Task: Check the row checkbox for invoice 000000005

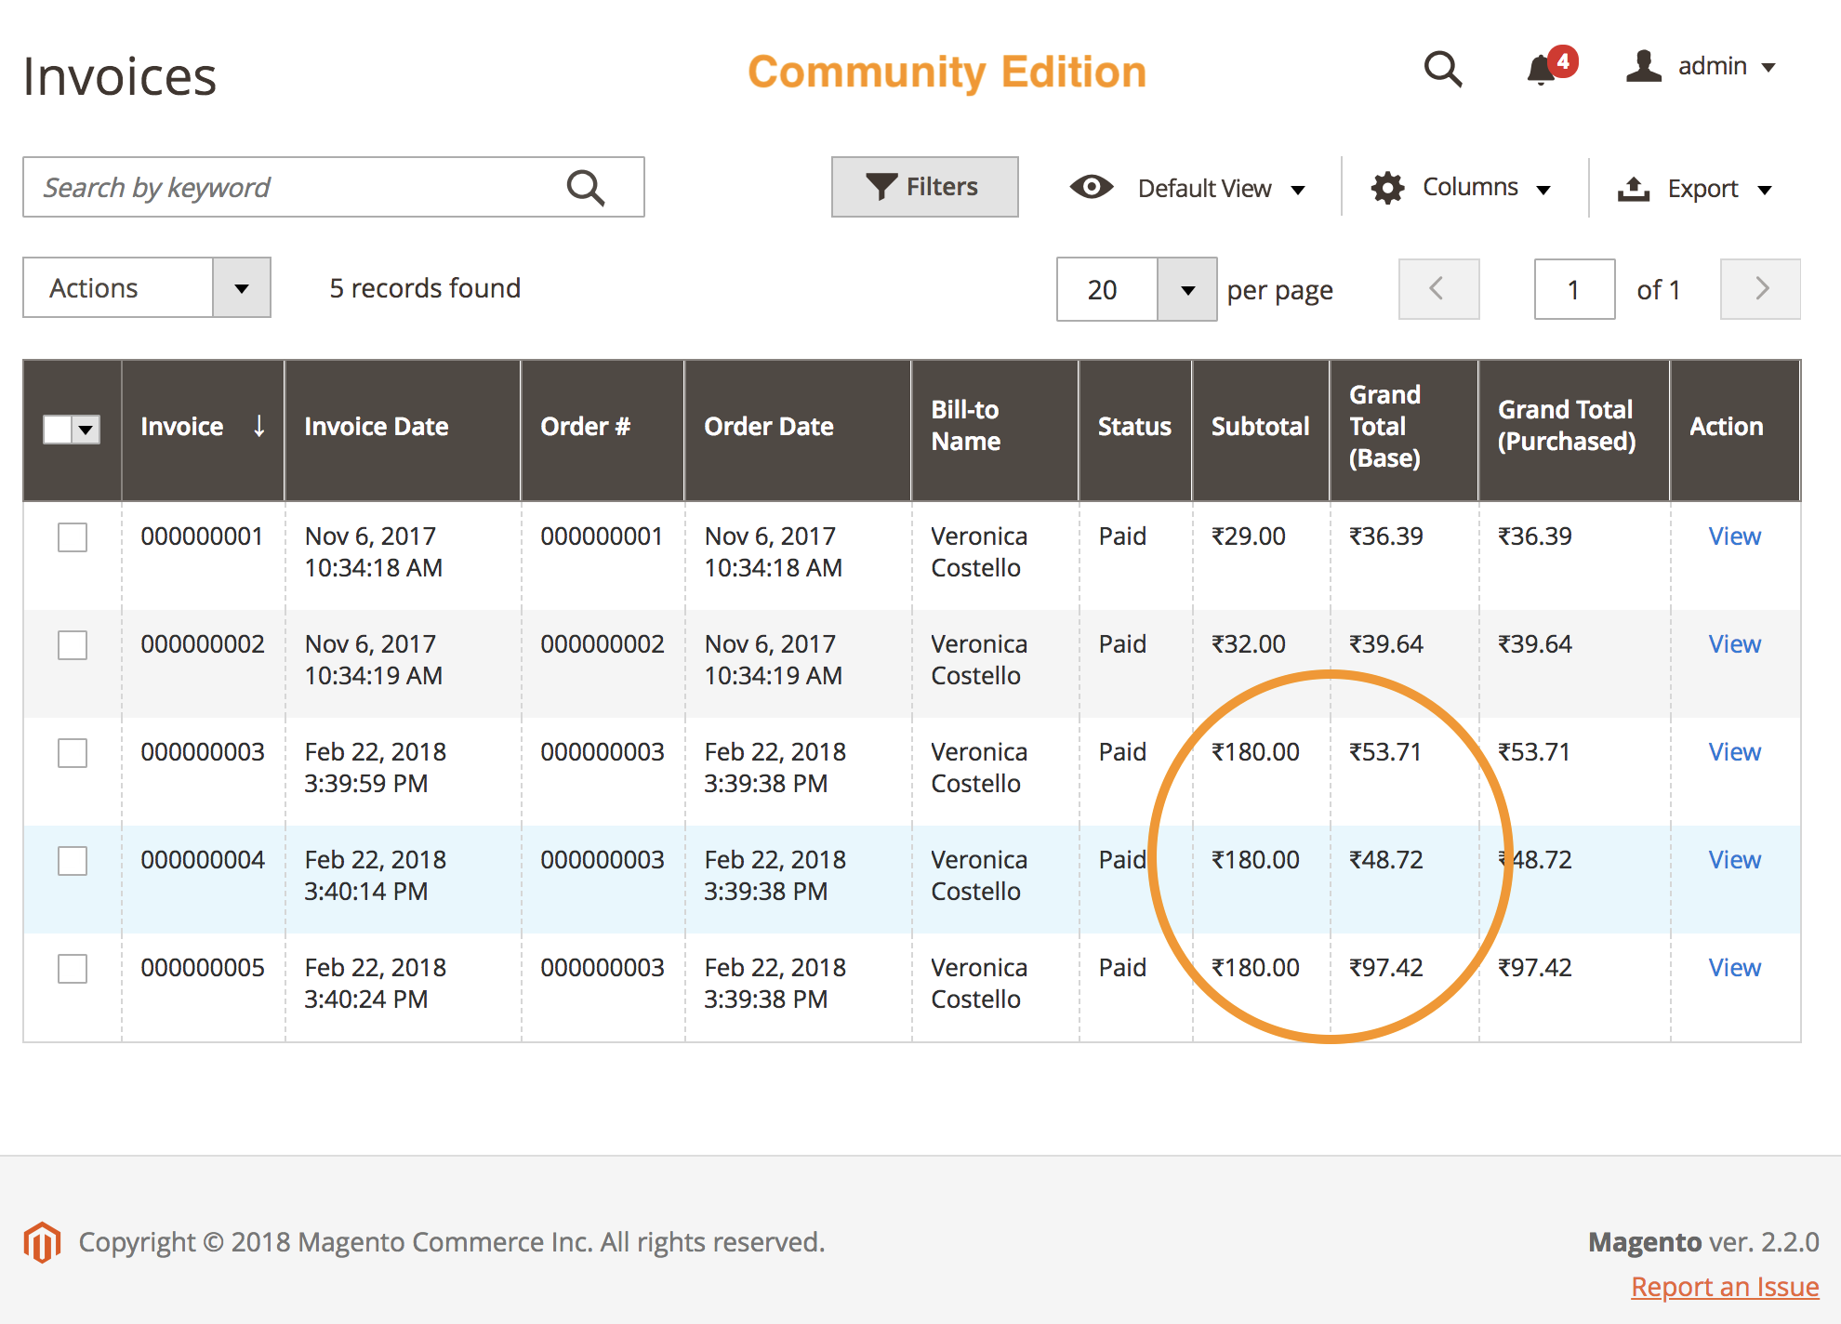Action: coord(73,969)
